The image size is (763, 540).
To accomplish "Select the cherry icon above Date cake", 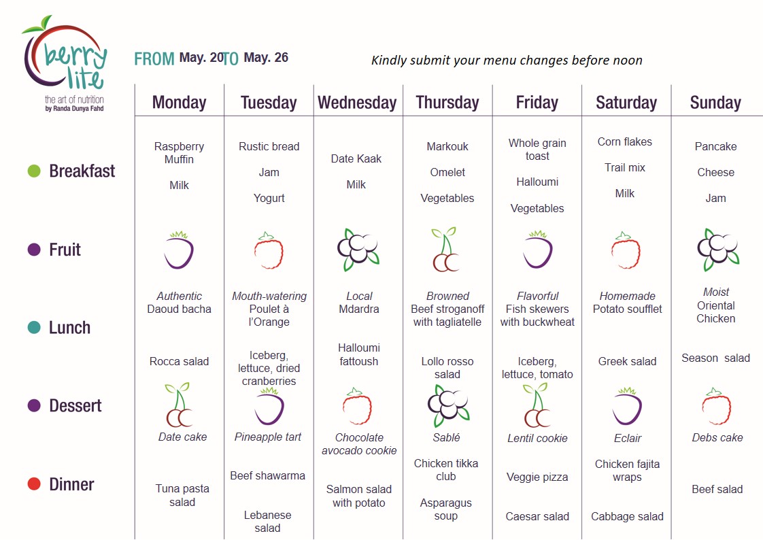I will pos(179,405).
